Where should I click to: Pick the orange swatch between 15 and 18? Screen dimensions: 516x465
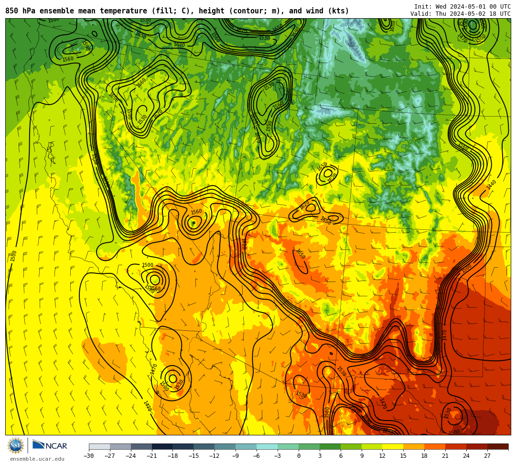point(414,446)
